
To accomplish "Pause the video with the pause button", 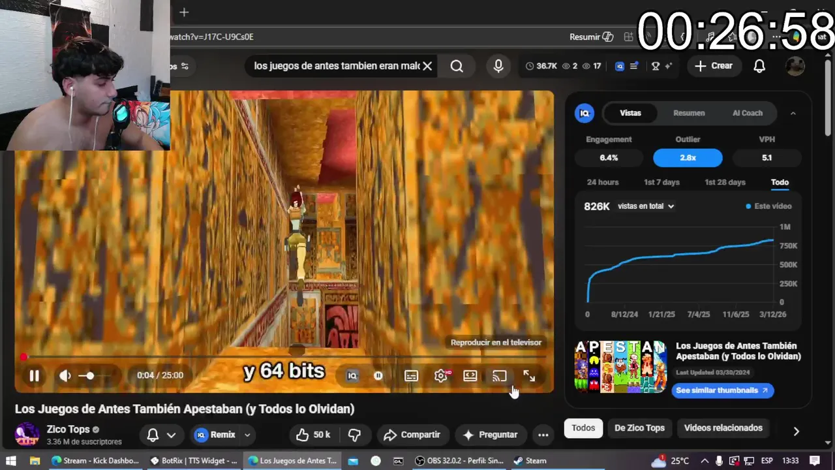I will coord(34,375).
